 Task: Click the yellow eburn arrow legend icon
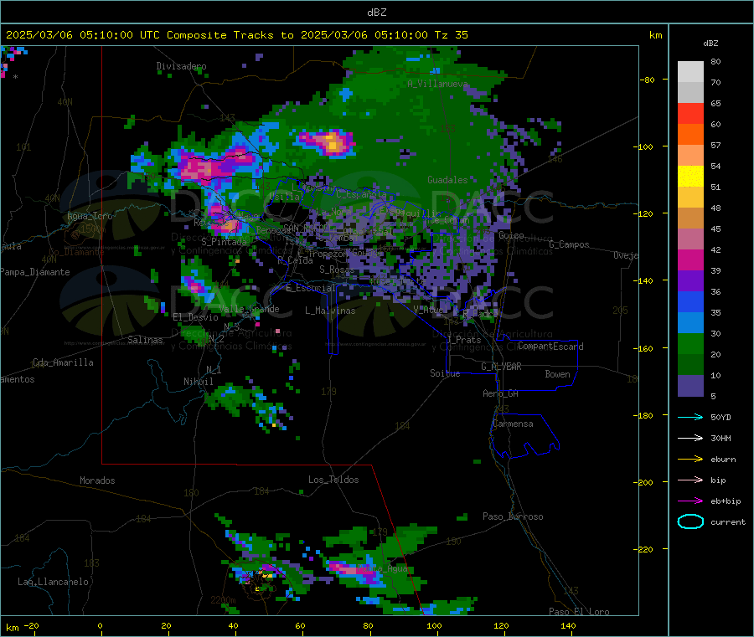pos(690,460)
